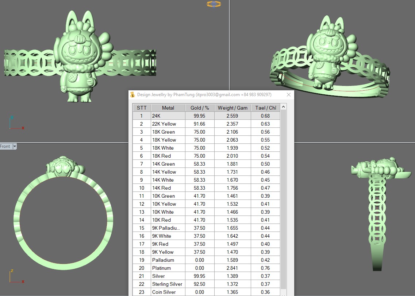Viewport: 415px width, 296px height.
Task: Click the money bag icon in dialog title
Action: point(132,95)
